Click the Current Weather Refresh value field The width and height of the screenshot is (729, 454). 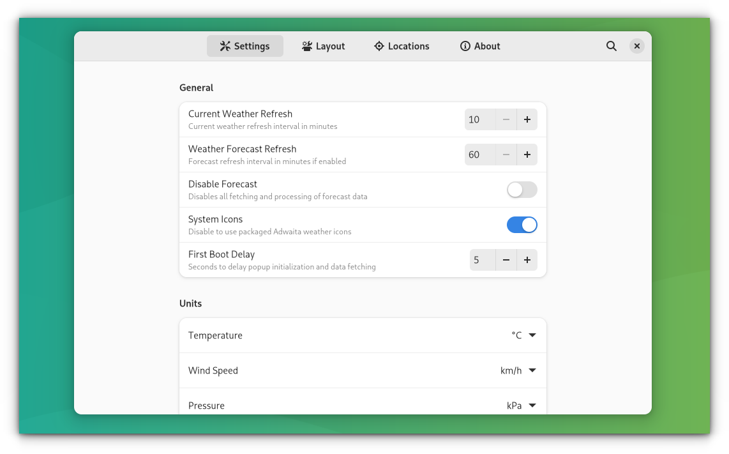pos(480,119)
